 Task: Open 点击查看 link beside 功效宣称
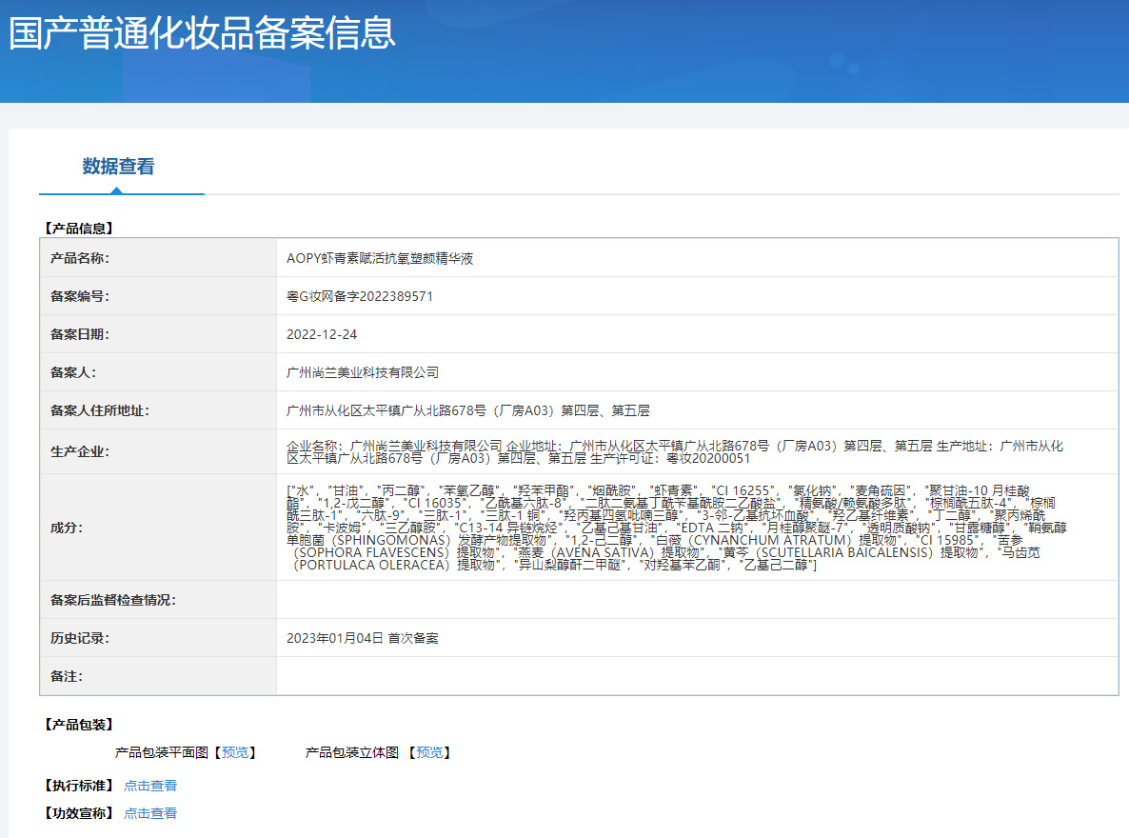tap(149, 813)
